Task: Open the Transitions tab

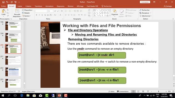Action: pos(38,6)
